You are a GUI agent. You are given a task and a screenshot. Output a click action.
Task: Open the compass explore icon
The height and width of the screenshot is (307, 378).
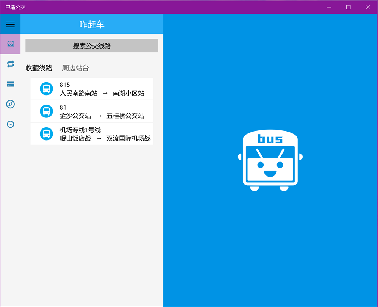click(x=10, y=104)
